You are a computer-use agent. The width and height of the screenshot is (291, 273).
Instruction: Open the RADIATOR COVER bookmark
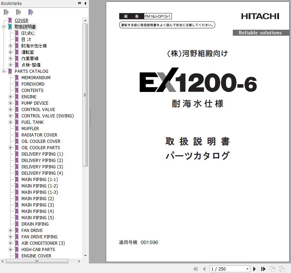[x=40, y=135]
